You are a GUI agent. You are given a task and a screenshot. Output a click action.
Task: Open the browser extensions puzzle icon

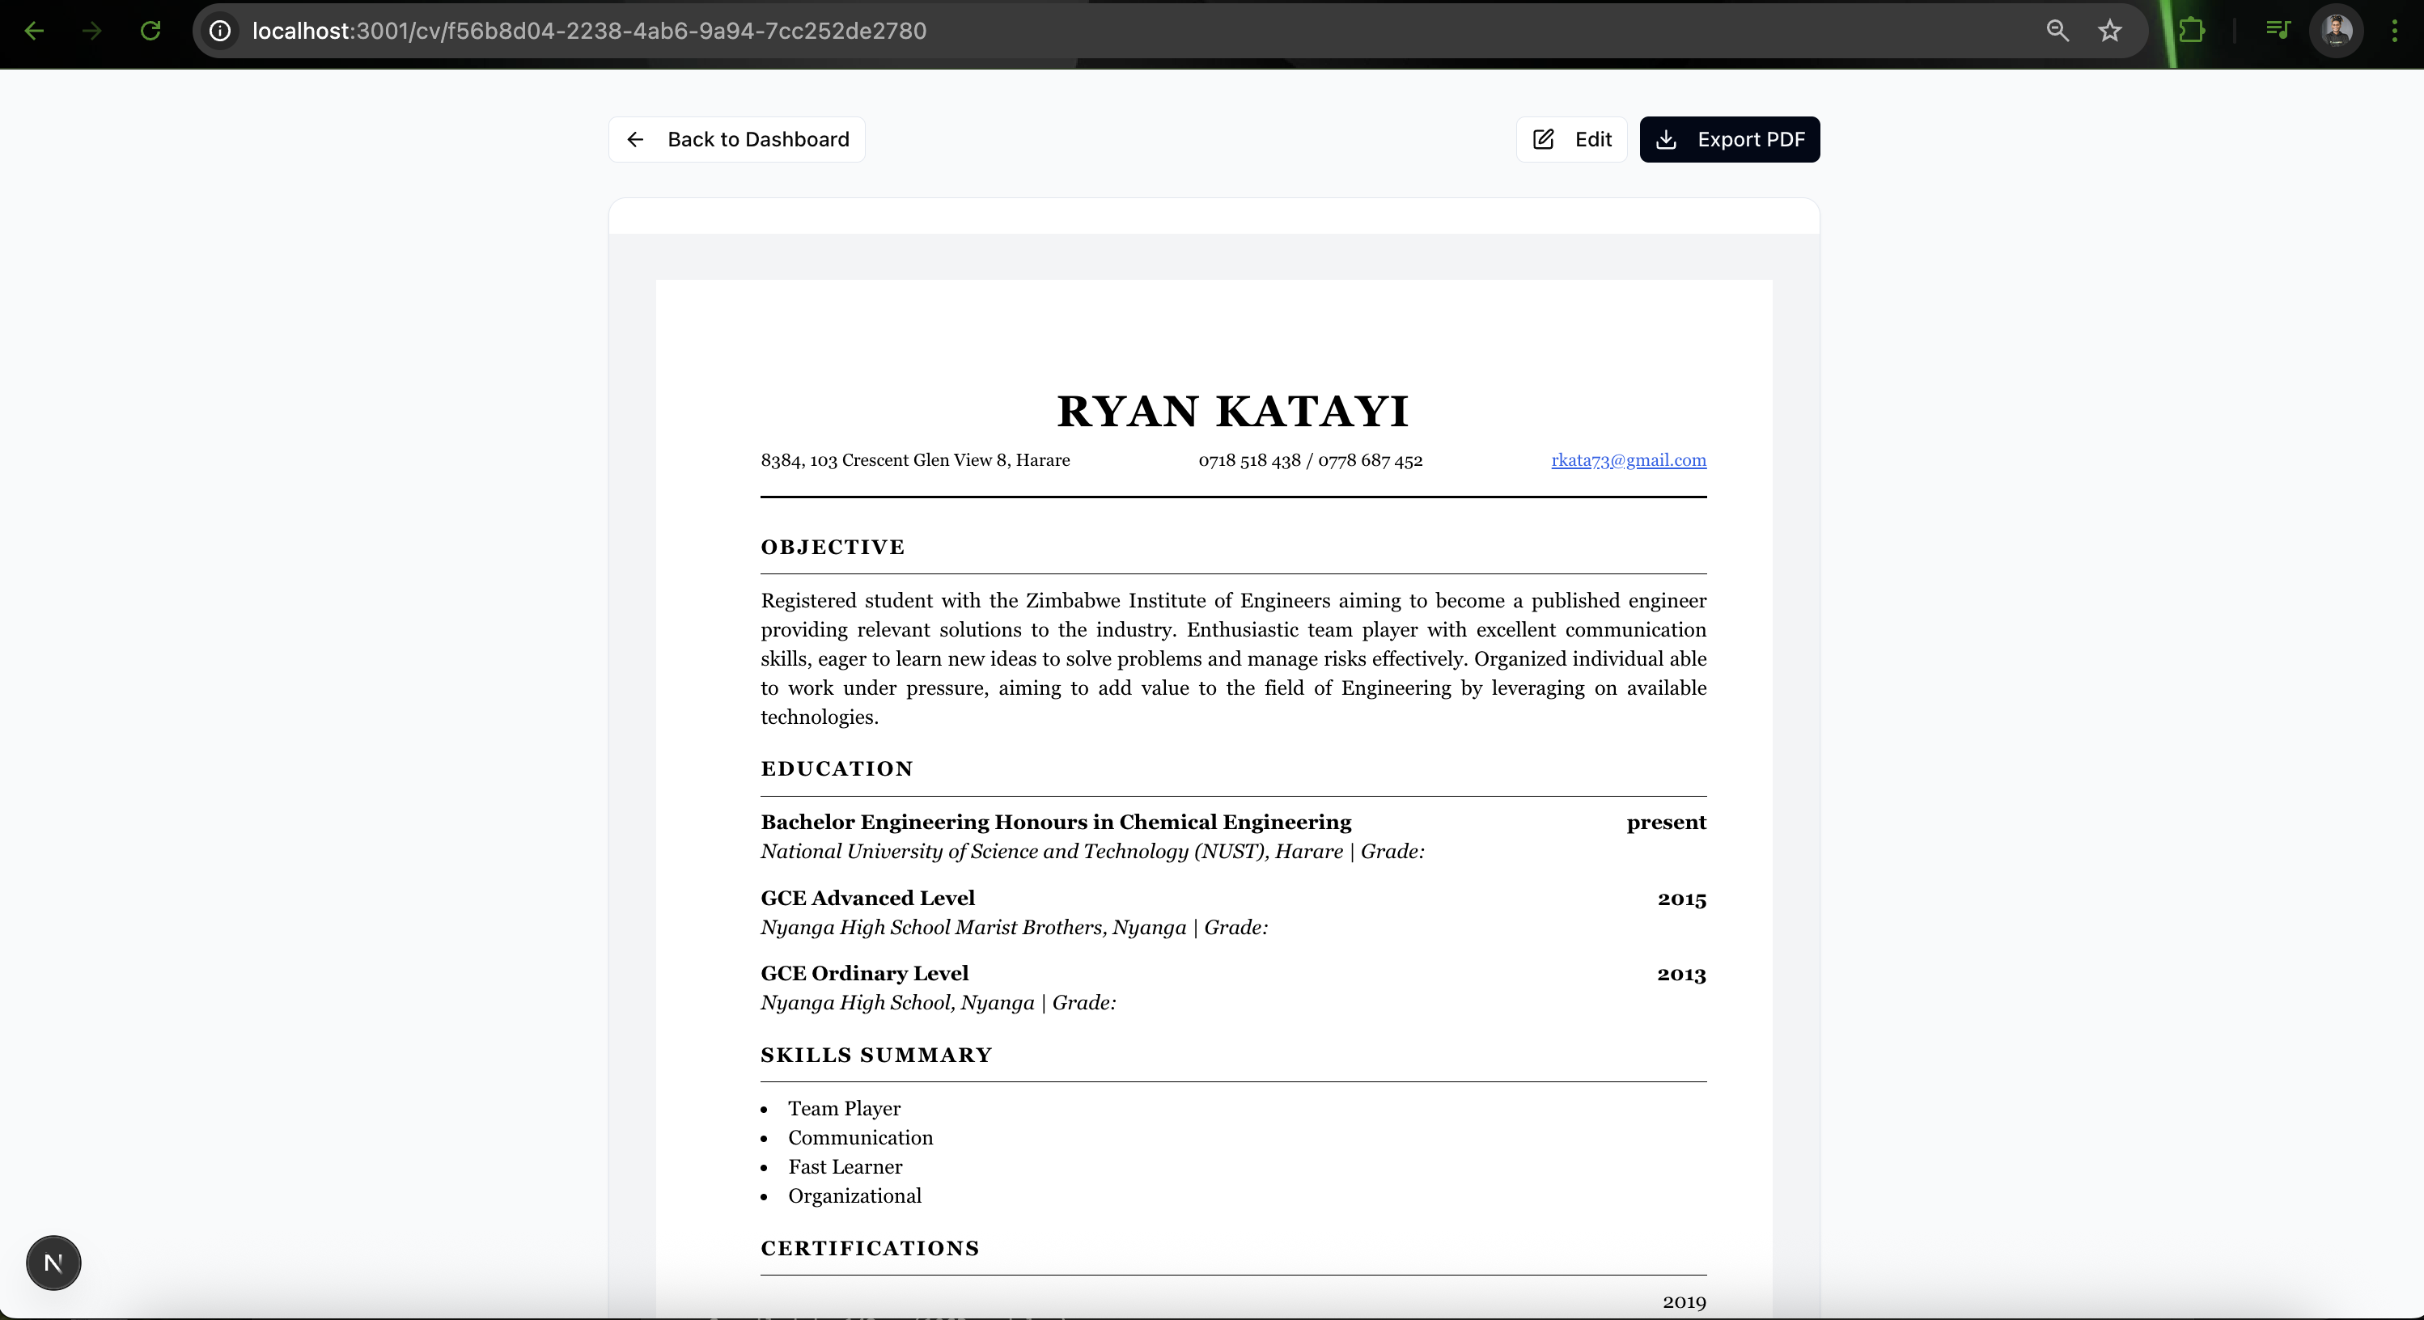coord(2192,31)
